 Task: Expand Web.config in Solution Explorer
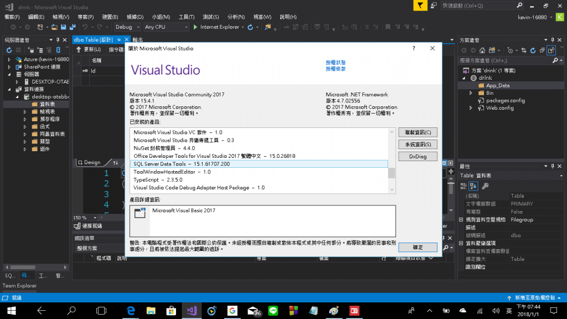point(471,108)
